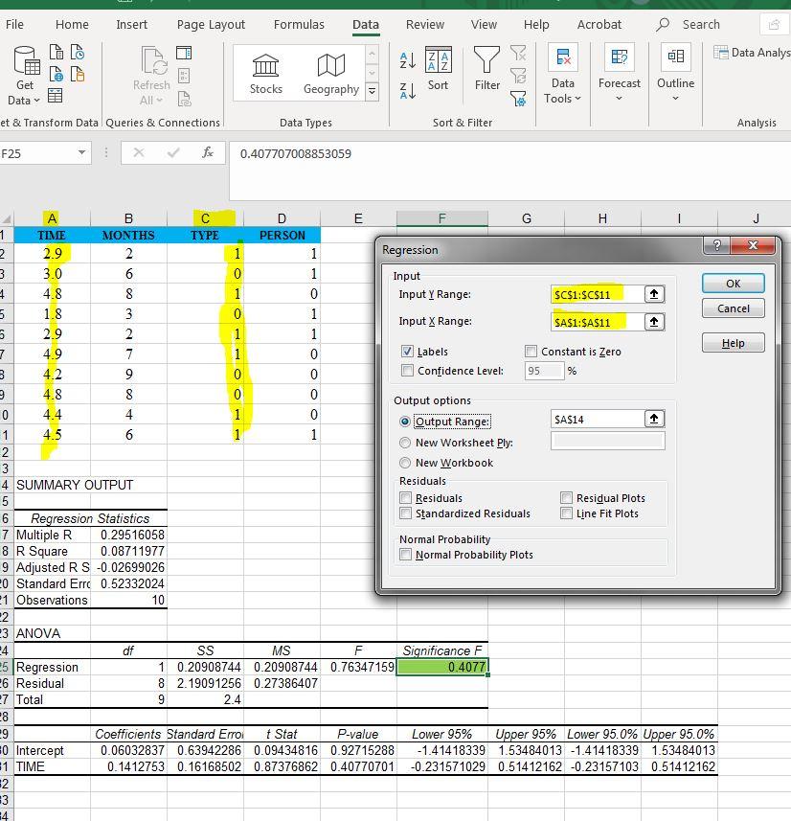The height and width of the screenshot is (821, 791).
Task: Sort the data Z to A
Action: pyautogui.click(x=407, y=88)
